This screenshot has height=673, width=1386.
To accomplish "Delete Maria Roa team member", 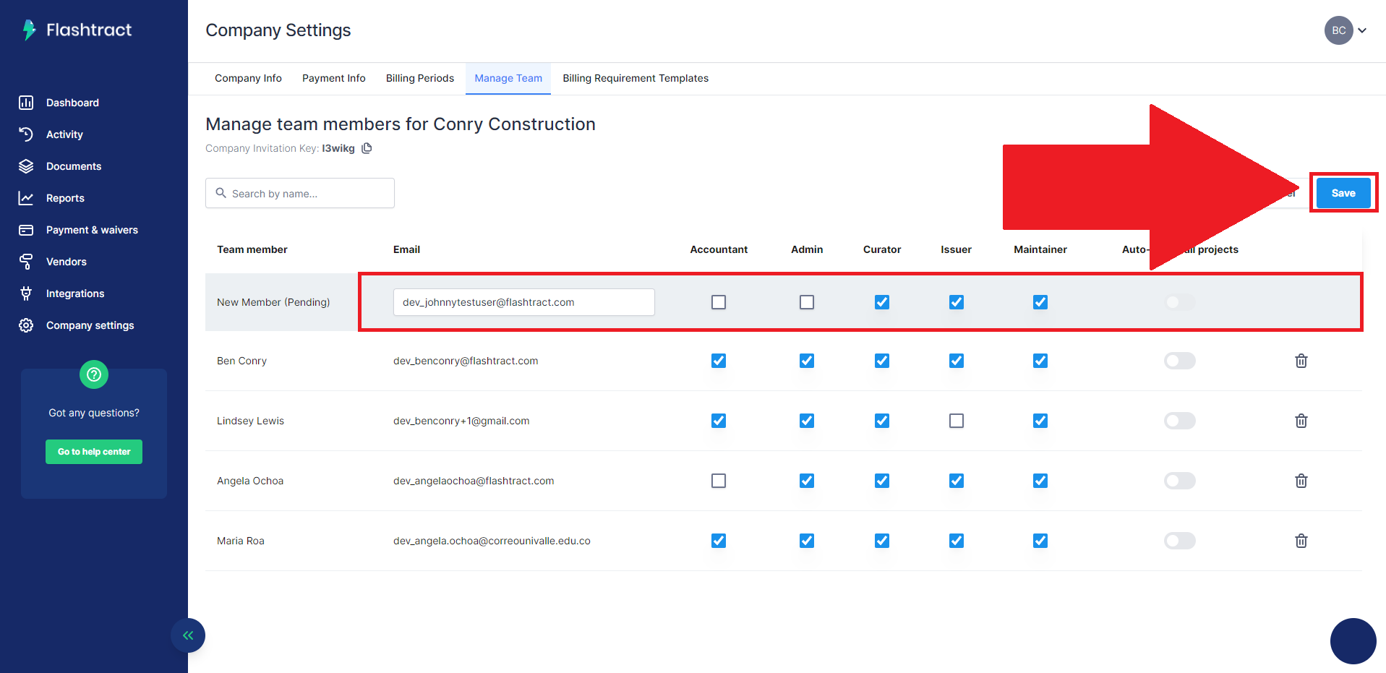I will (1301, 541).
